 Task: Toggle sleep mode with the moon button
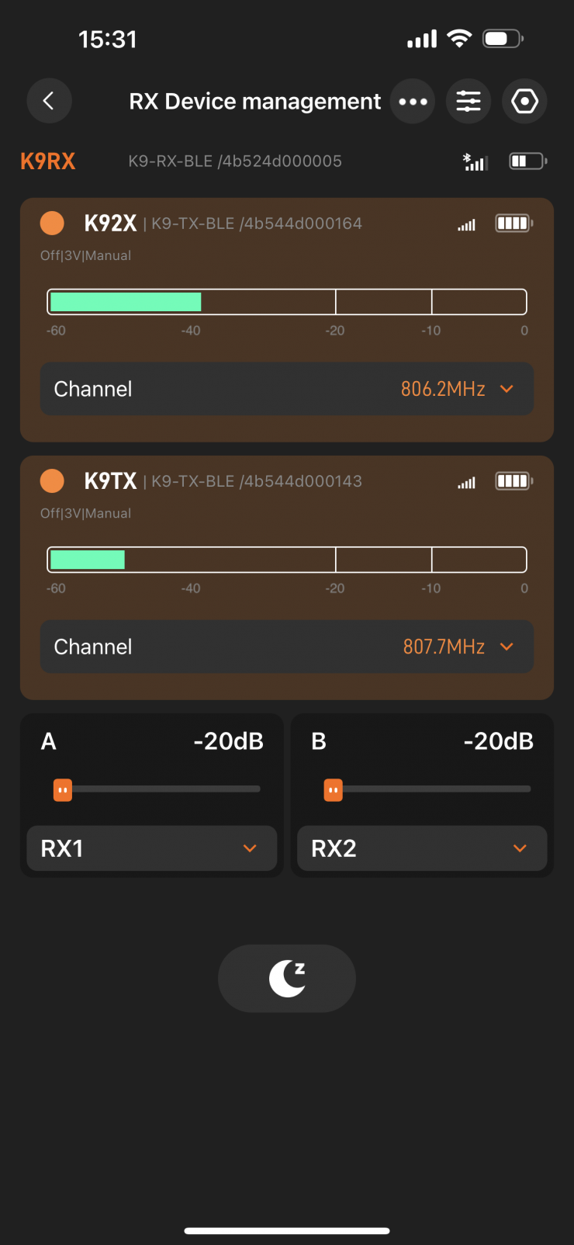point(287,978)
